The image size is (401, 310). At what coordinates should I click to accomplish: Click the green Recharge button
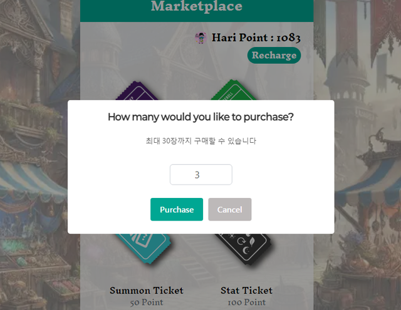[x=274, y=55]
